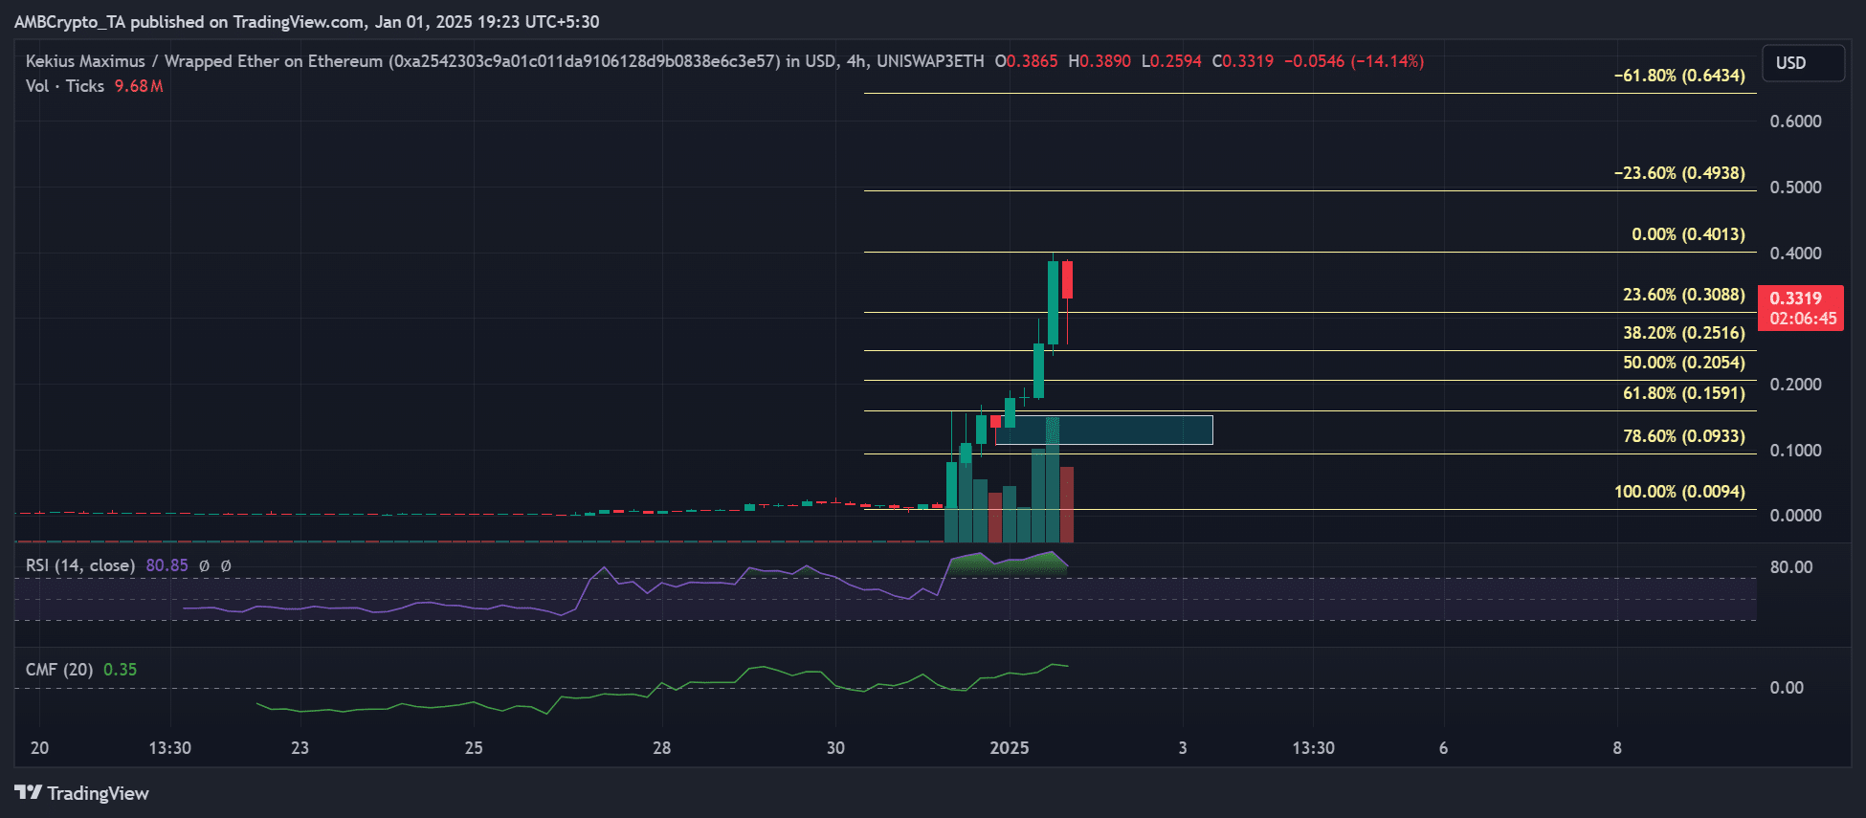The image size is (1866, 818).
Task: Click the RSI (14, close) indicator label
Action: pyautogui.click(x=80, y=565)
